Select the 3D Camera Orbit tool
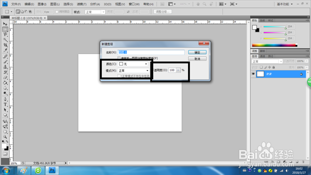 5,126
